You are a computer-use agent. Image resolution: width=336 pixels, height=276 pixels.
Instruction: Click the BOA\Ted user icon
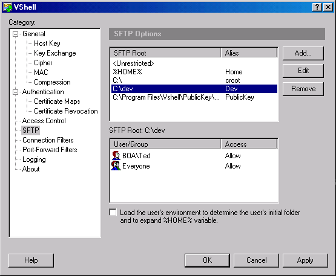[x=116, y=155]
